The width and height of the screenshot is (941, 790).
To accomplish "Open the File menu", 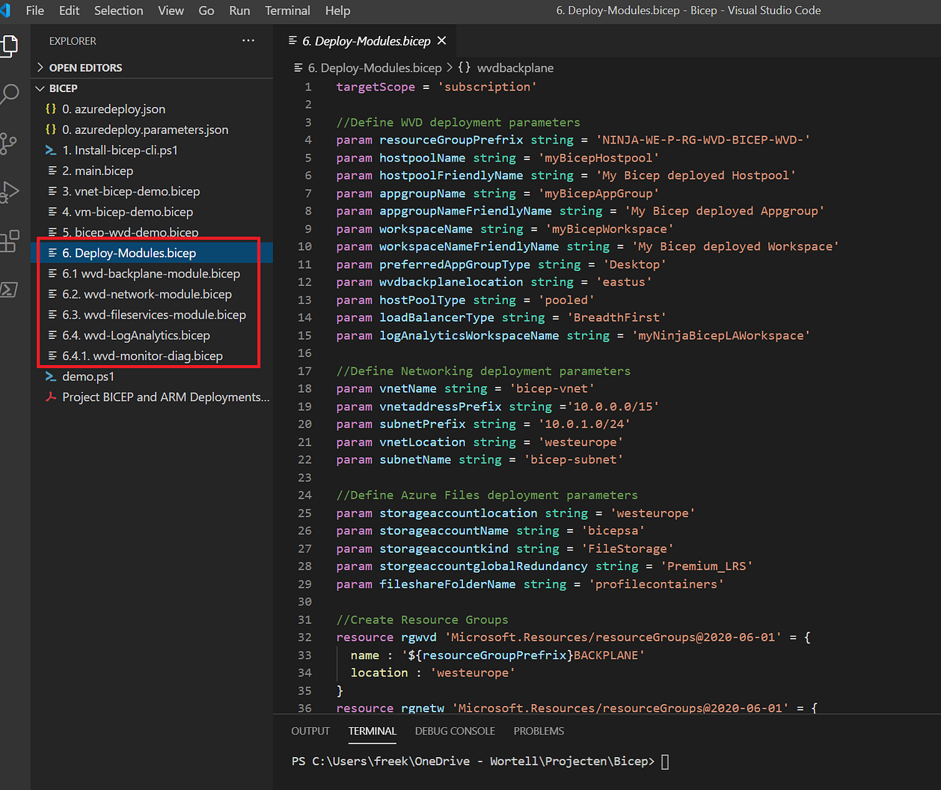I will pos(34,10).
